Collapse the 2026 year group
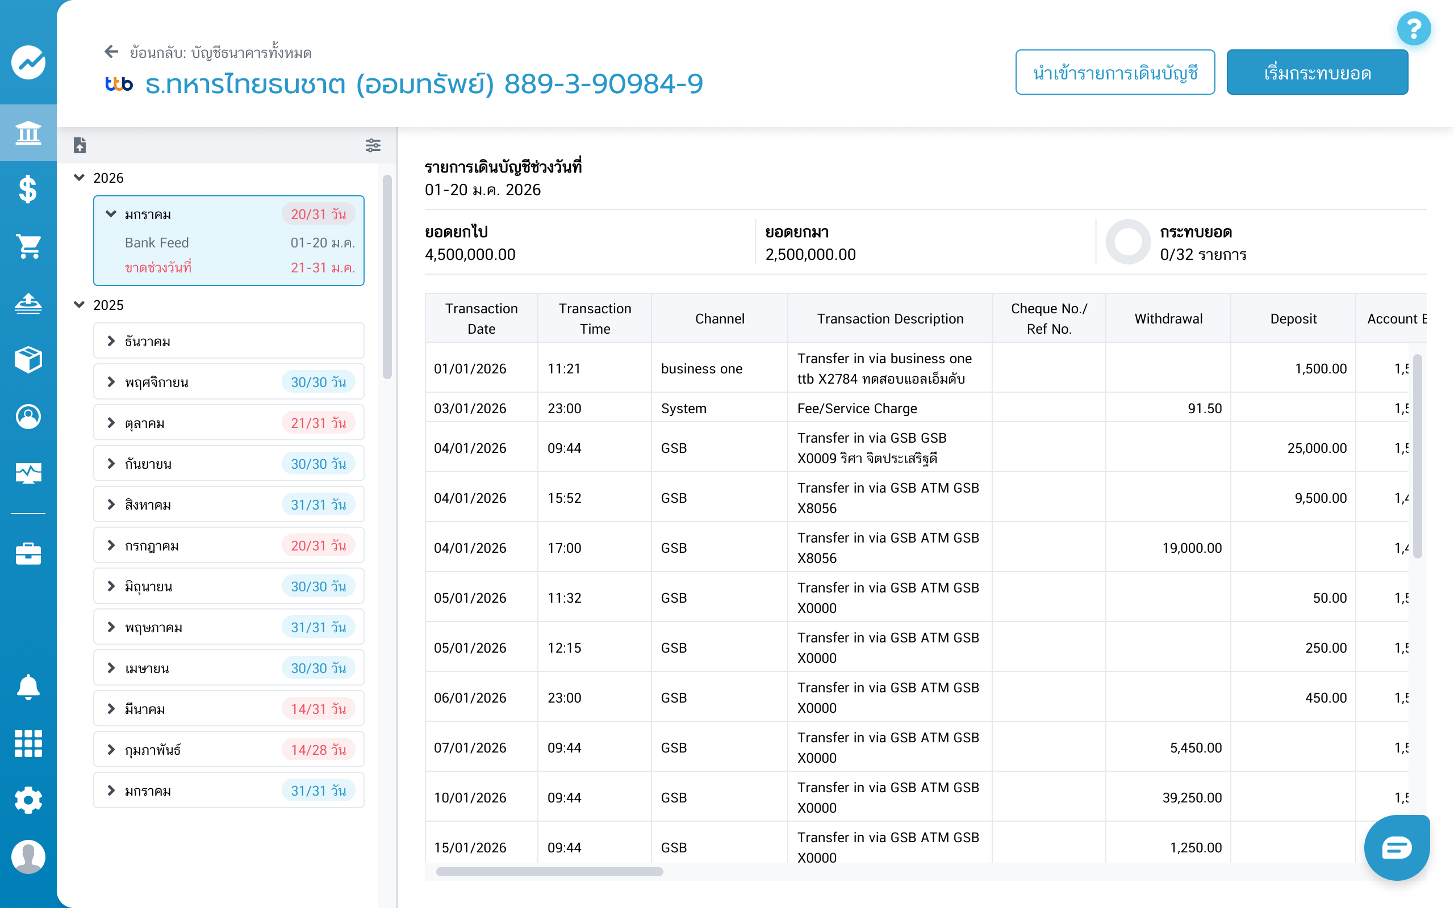1454x908 pixels. point(80,177)
